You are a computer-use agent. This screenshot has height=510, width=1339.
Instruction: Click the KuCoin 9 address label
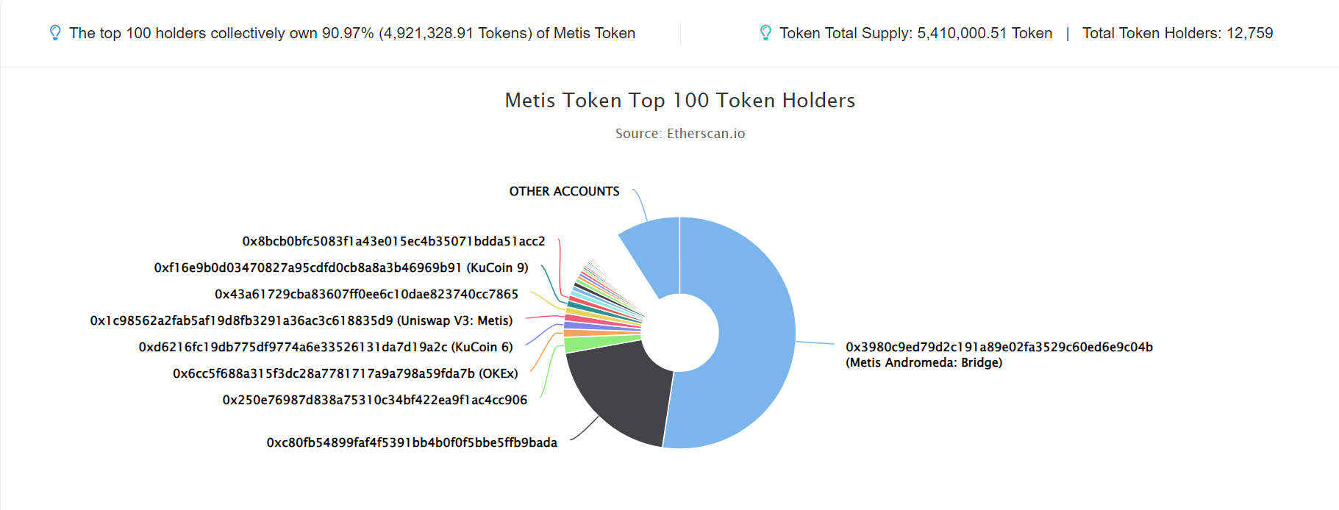[341, 267]
